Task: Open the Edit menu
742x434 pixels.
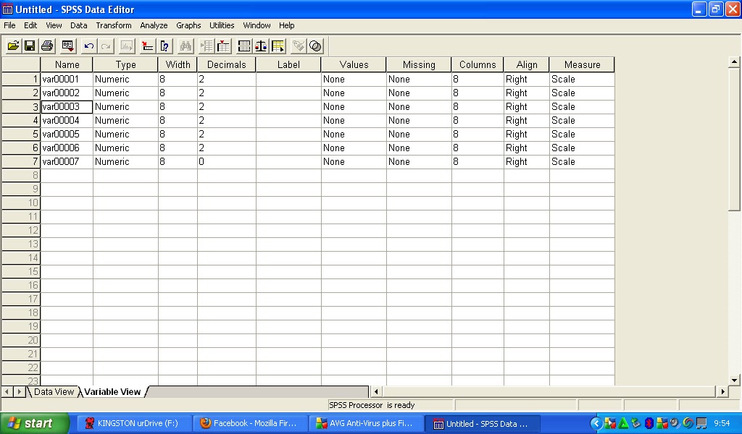Action: [30, 25]
